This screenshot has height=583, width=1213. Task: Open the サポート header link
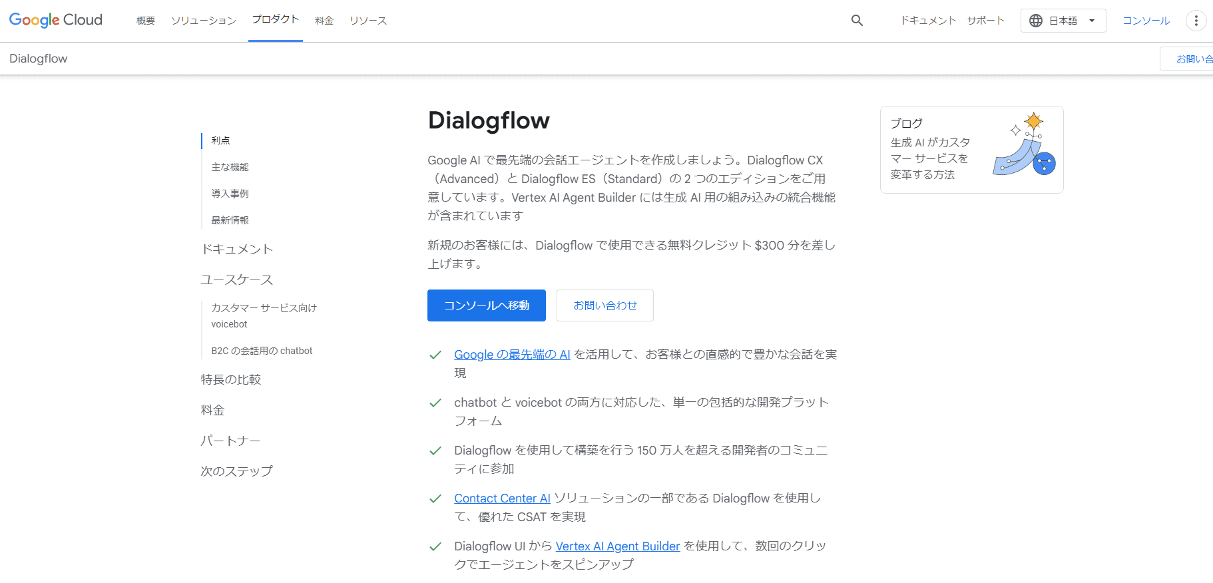click(x=986, y=21)
